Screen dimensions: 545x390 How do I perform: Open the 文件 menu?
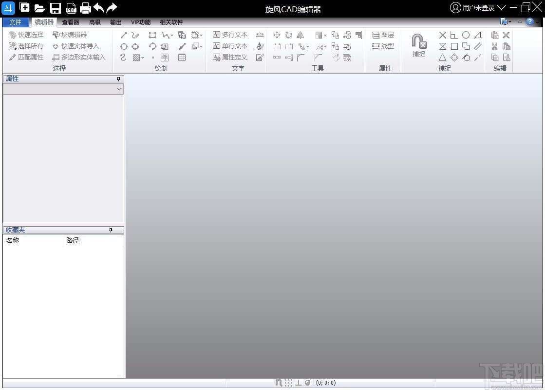click(15, 22)
